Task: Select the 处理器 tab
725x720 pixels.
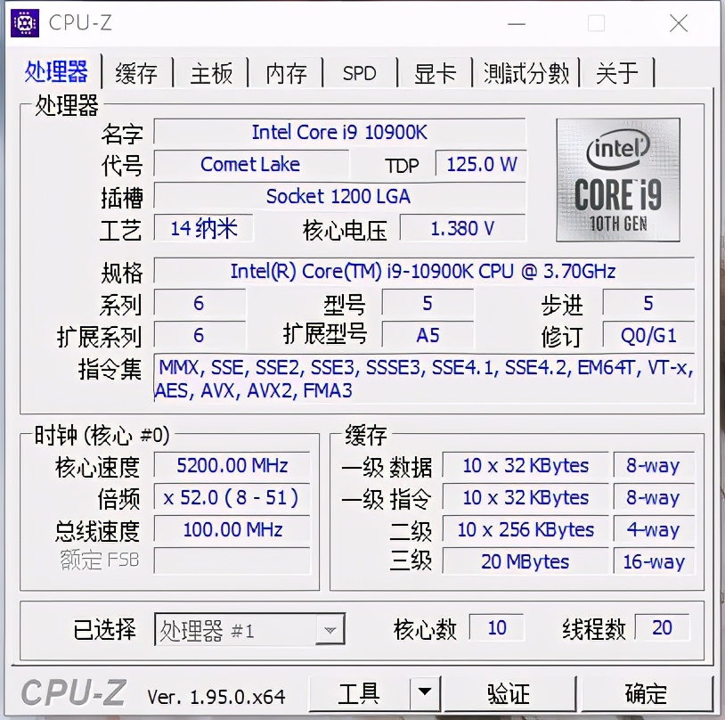Action: coord(56,74)
